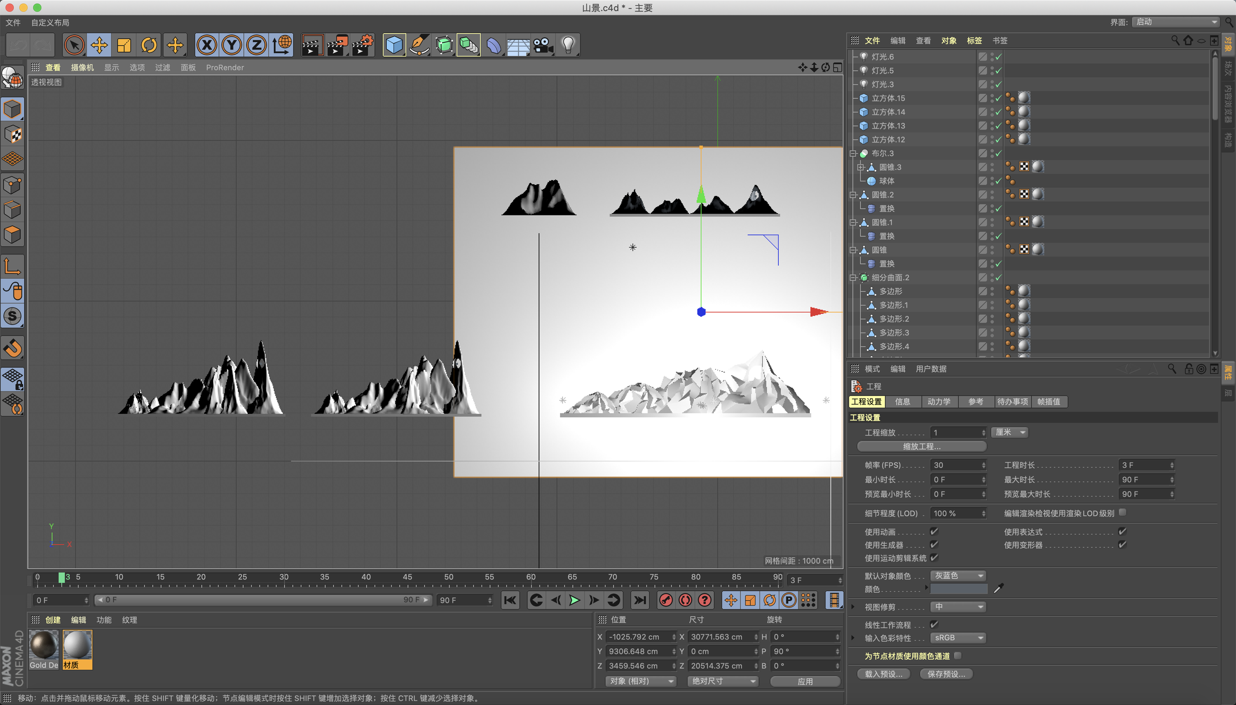Add a light object bulb icon

coord(568,45)
